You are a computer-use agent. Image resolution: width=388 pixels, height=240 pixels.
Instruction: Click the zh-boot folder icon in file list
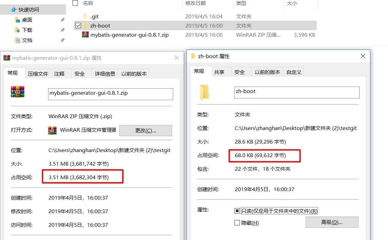click(85, 25)
